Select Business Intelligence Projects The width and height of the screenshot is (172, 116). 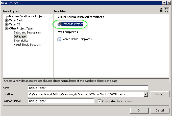tap(27, 16)
